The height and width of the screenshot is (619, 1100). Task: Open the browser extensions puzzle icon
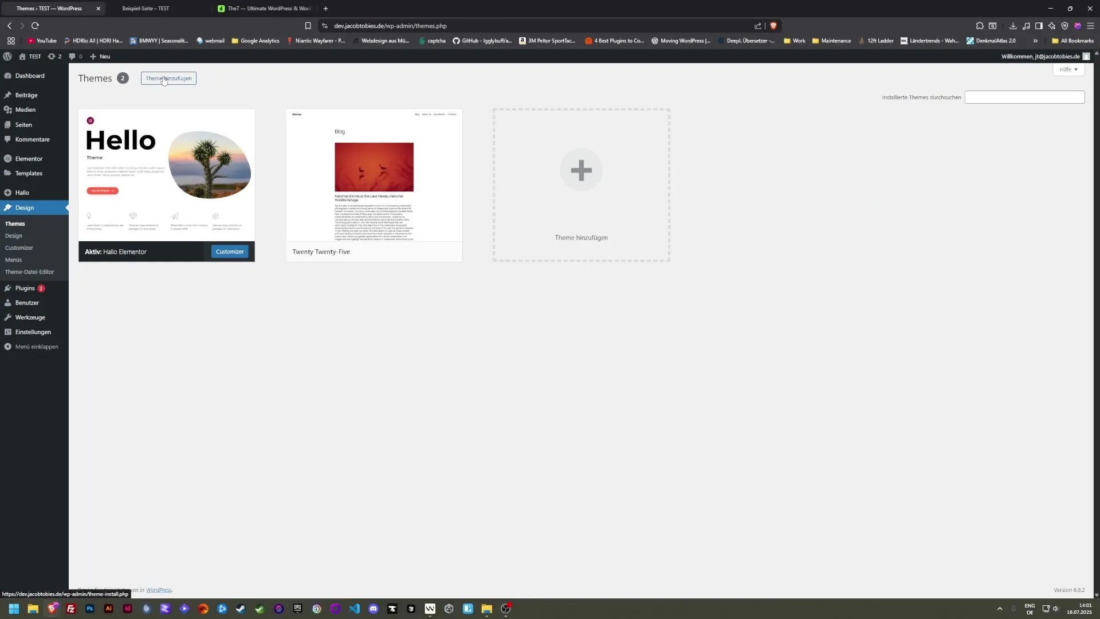point(980,26)
